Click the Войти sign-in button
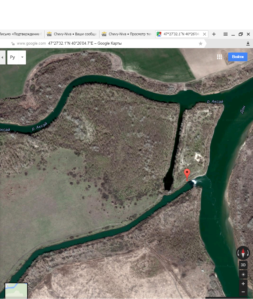Screen dimensions: 253x299 [238, 57]
